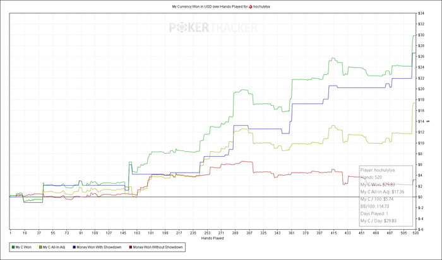Click the x-axis tick labeled 91
Screen dimensions: 442x260
[x=81, y=233]
